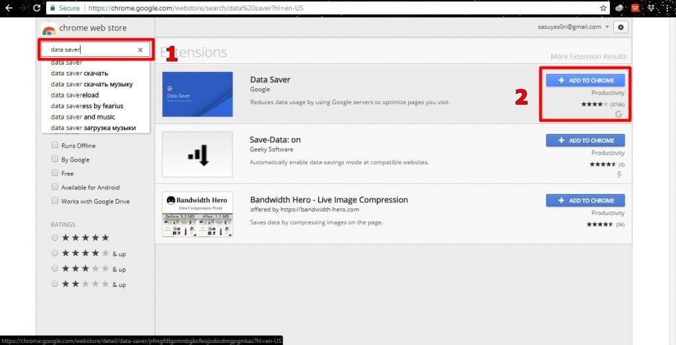Click the red extension icon in the toolbar
Screen dimensions: 676x345
635,7
